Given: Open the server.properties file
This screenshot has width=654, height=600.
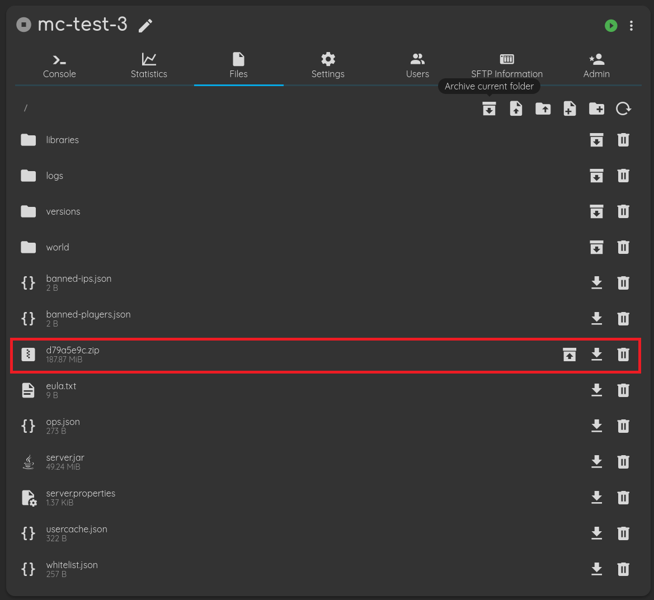Looking at the screenshot, I should 81,494.
